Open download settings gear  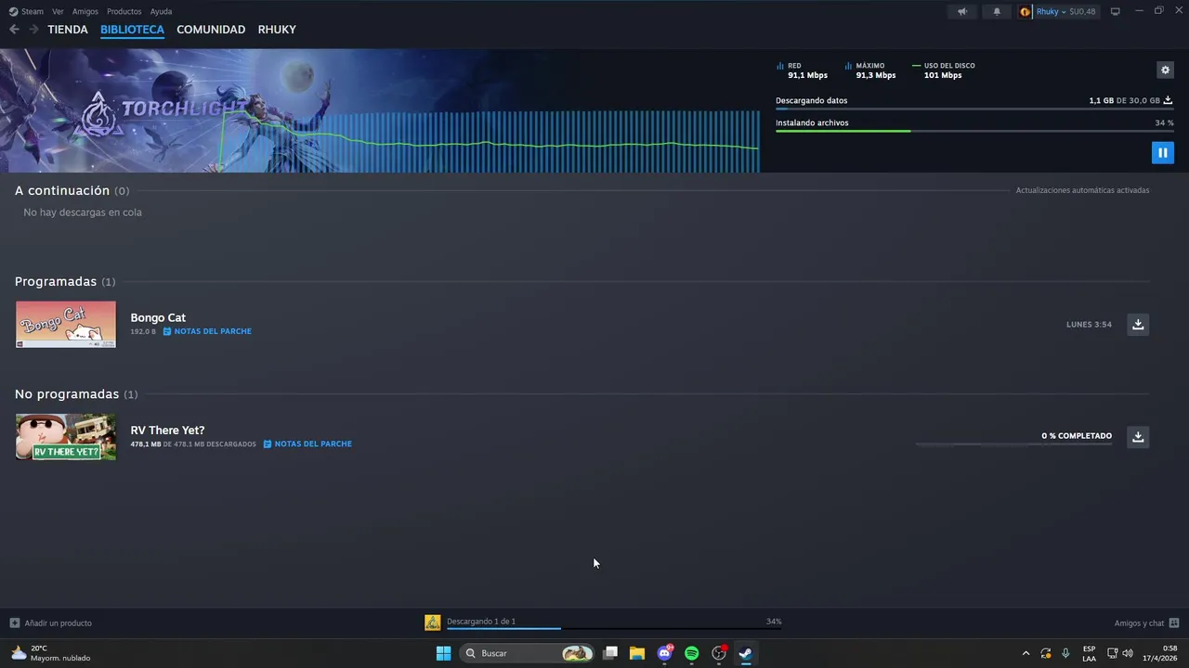1165,70
